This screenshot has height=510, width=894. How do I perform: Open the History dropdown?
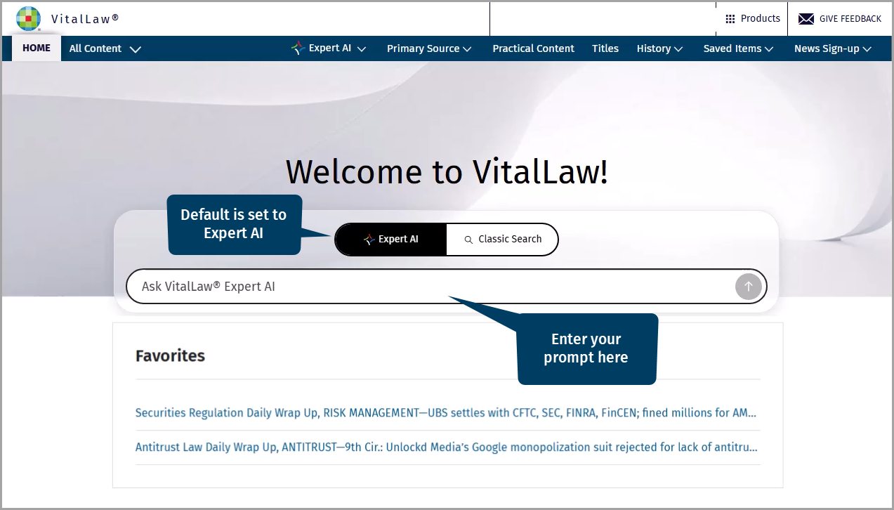pos(660,48)
